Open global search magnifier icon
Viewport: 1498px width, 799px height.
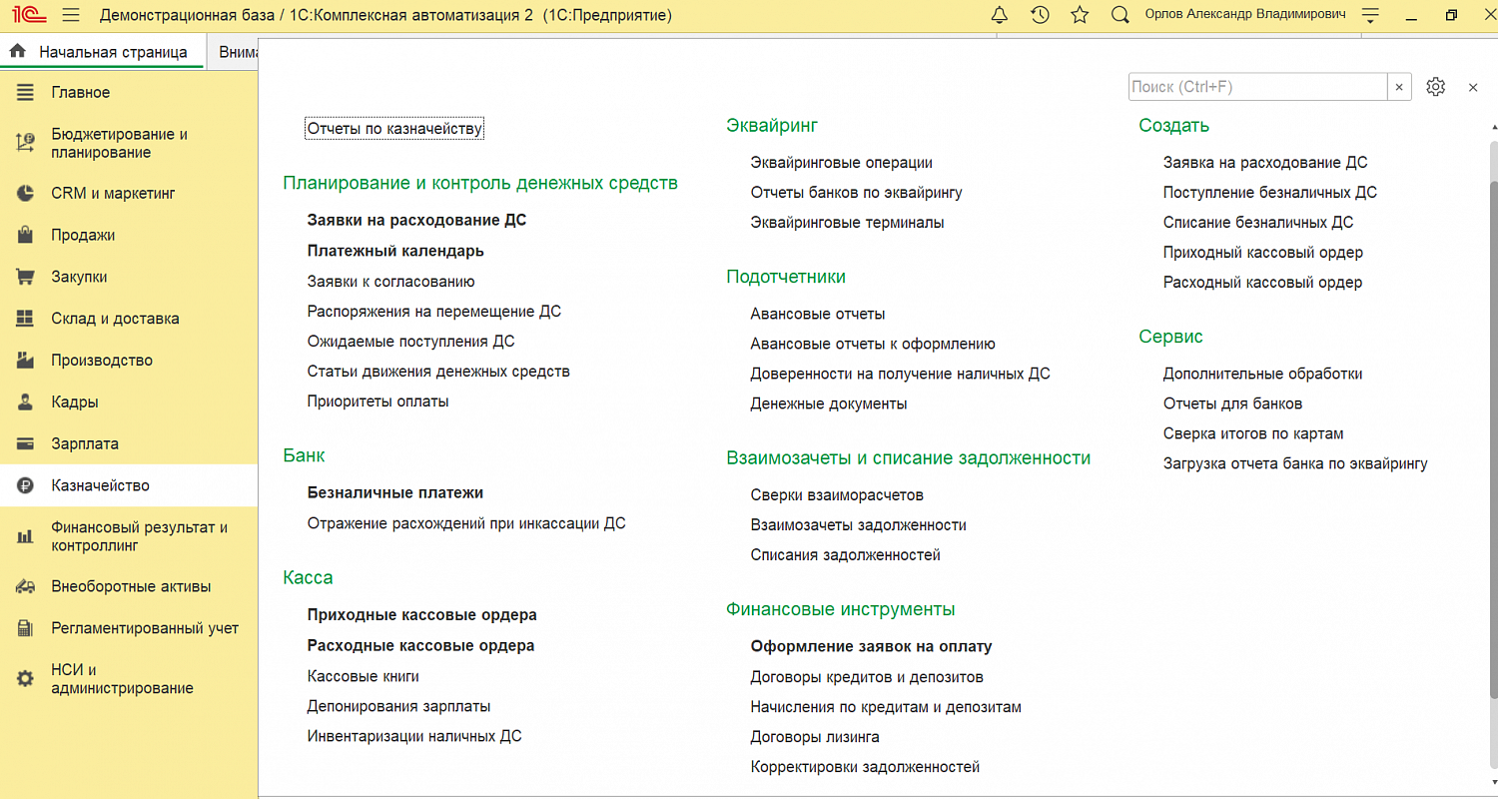(1121, 15)
